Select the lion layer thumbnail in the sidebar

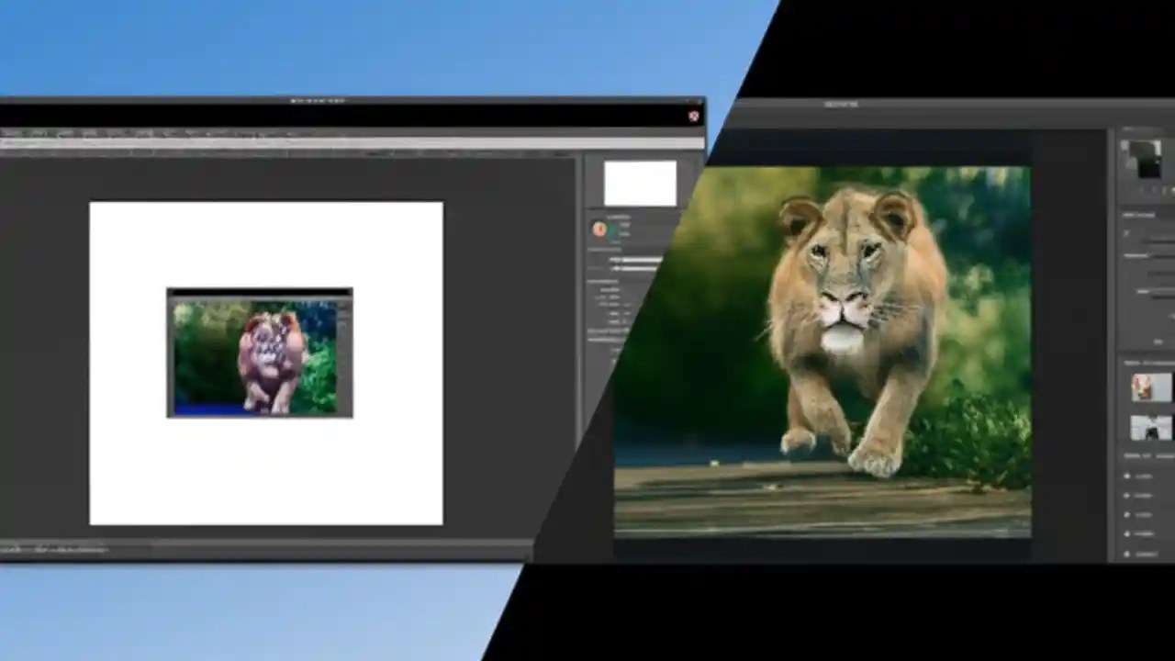1151,387
